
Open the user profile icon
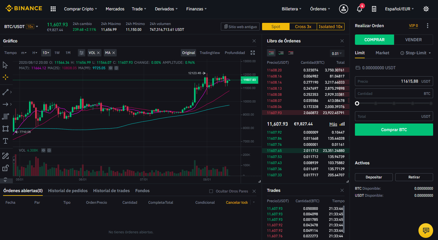point(344,9)
